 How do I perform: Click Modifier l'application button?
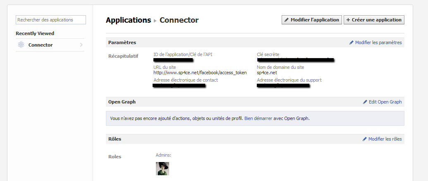click(312, 20)
